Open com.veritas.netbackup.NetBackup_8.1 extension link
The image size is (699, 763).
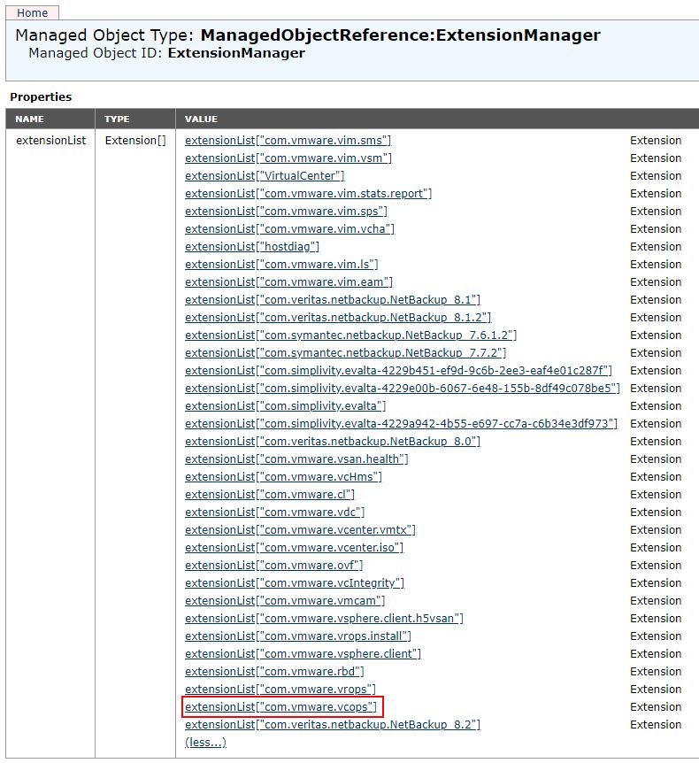click(333, 300)
